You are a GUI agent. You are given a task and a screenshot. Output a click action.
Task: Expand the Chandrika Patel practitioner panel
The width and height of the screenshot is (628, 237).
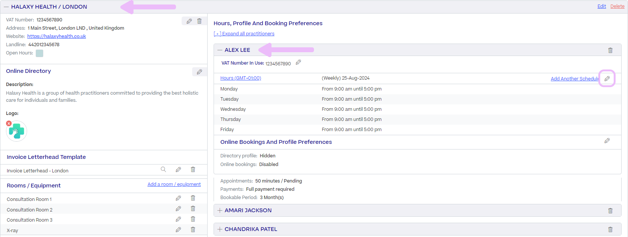[x=220, y=229]
